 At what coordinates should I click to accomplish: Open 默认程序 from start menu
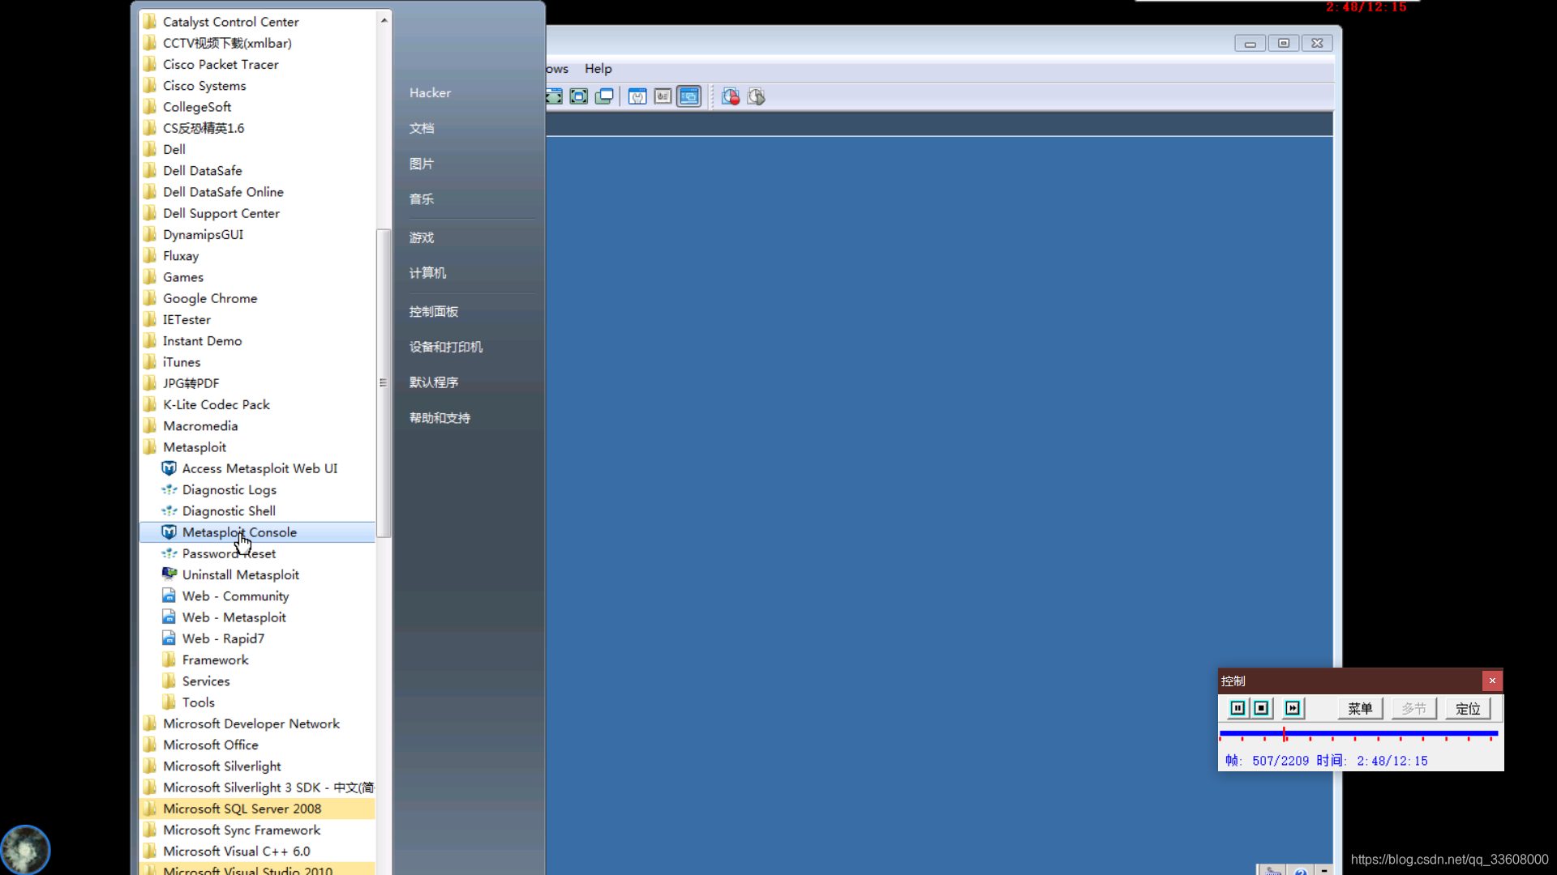[434, 382]
